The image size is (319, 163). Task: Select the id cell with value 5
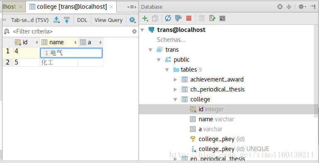point(27,62)
